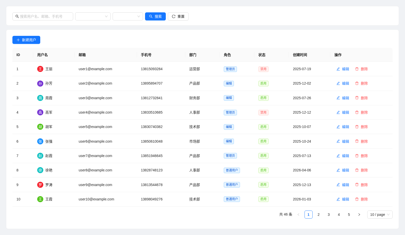Select page 3 in pagination
Screen dimensions: 405x235
click(329, 215)
